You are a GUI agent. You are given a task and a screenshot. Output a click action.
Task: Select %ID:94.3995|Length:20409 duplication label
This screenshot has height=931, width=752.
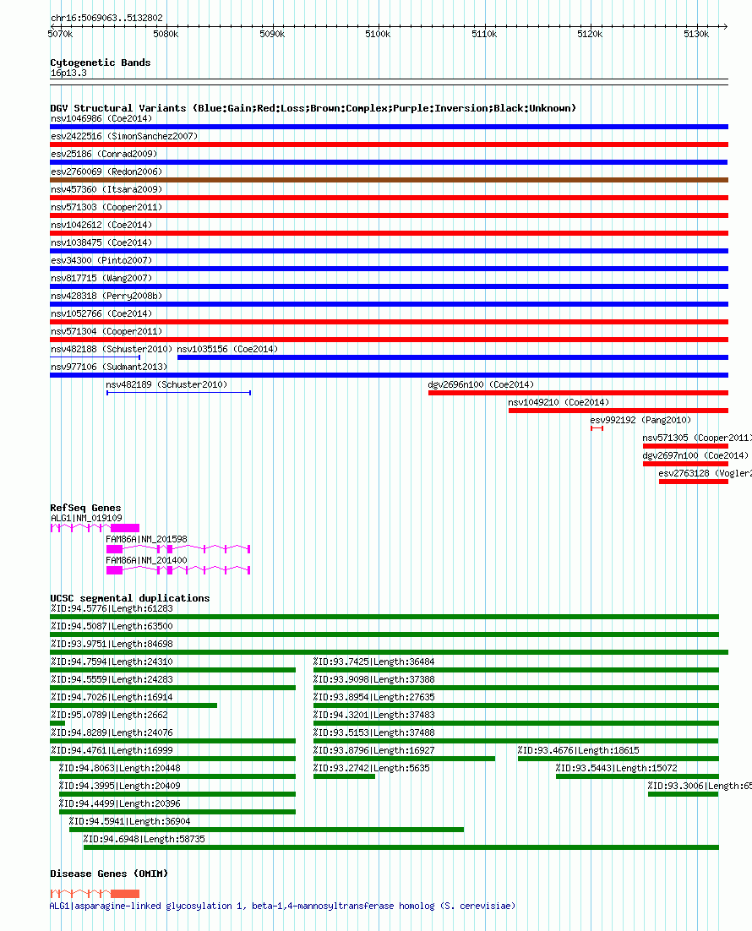[x=119, y=787]
